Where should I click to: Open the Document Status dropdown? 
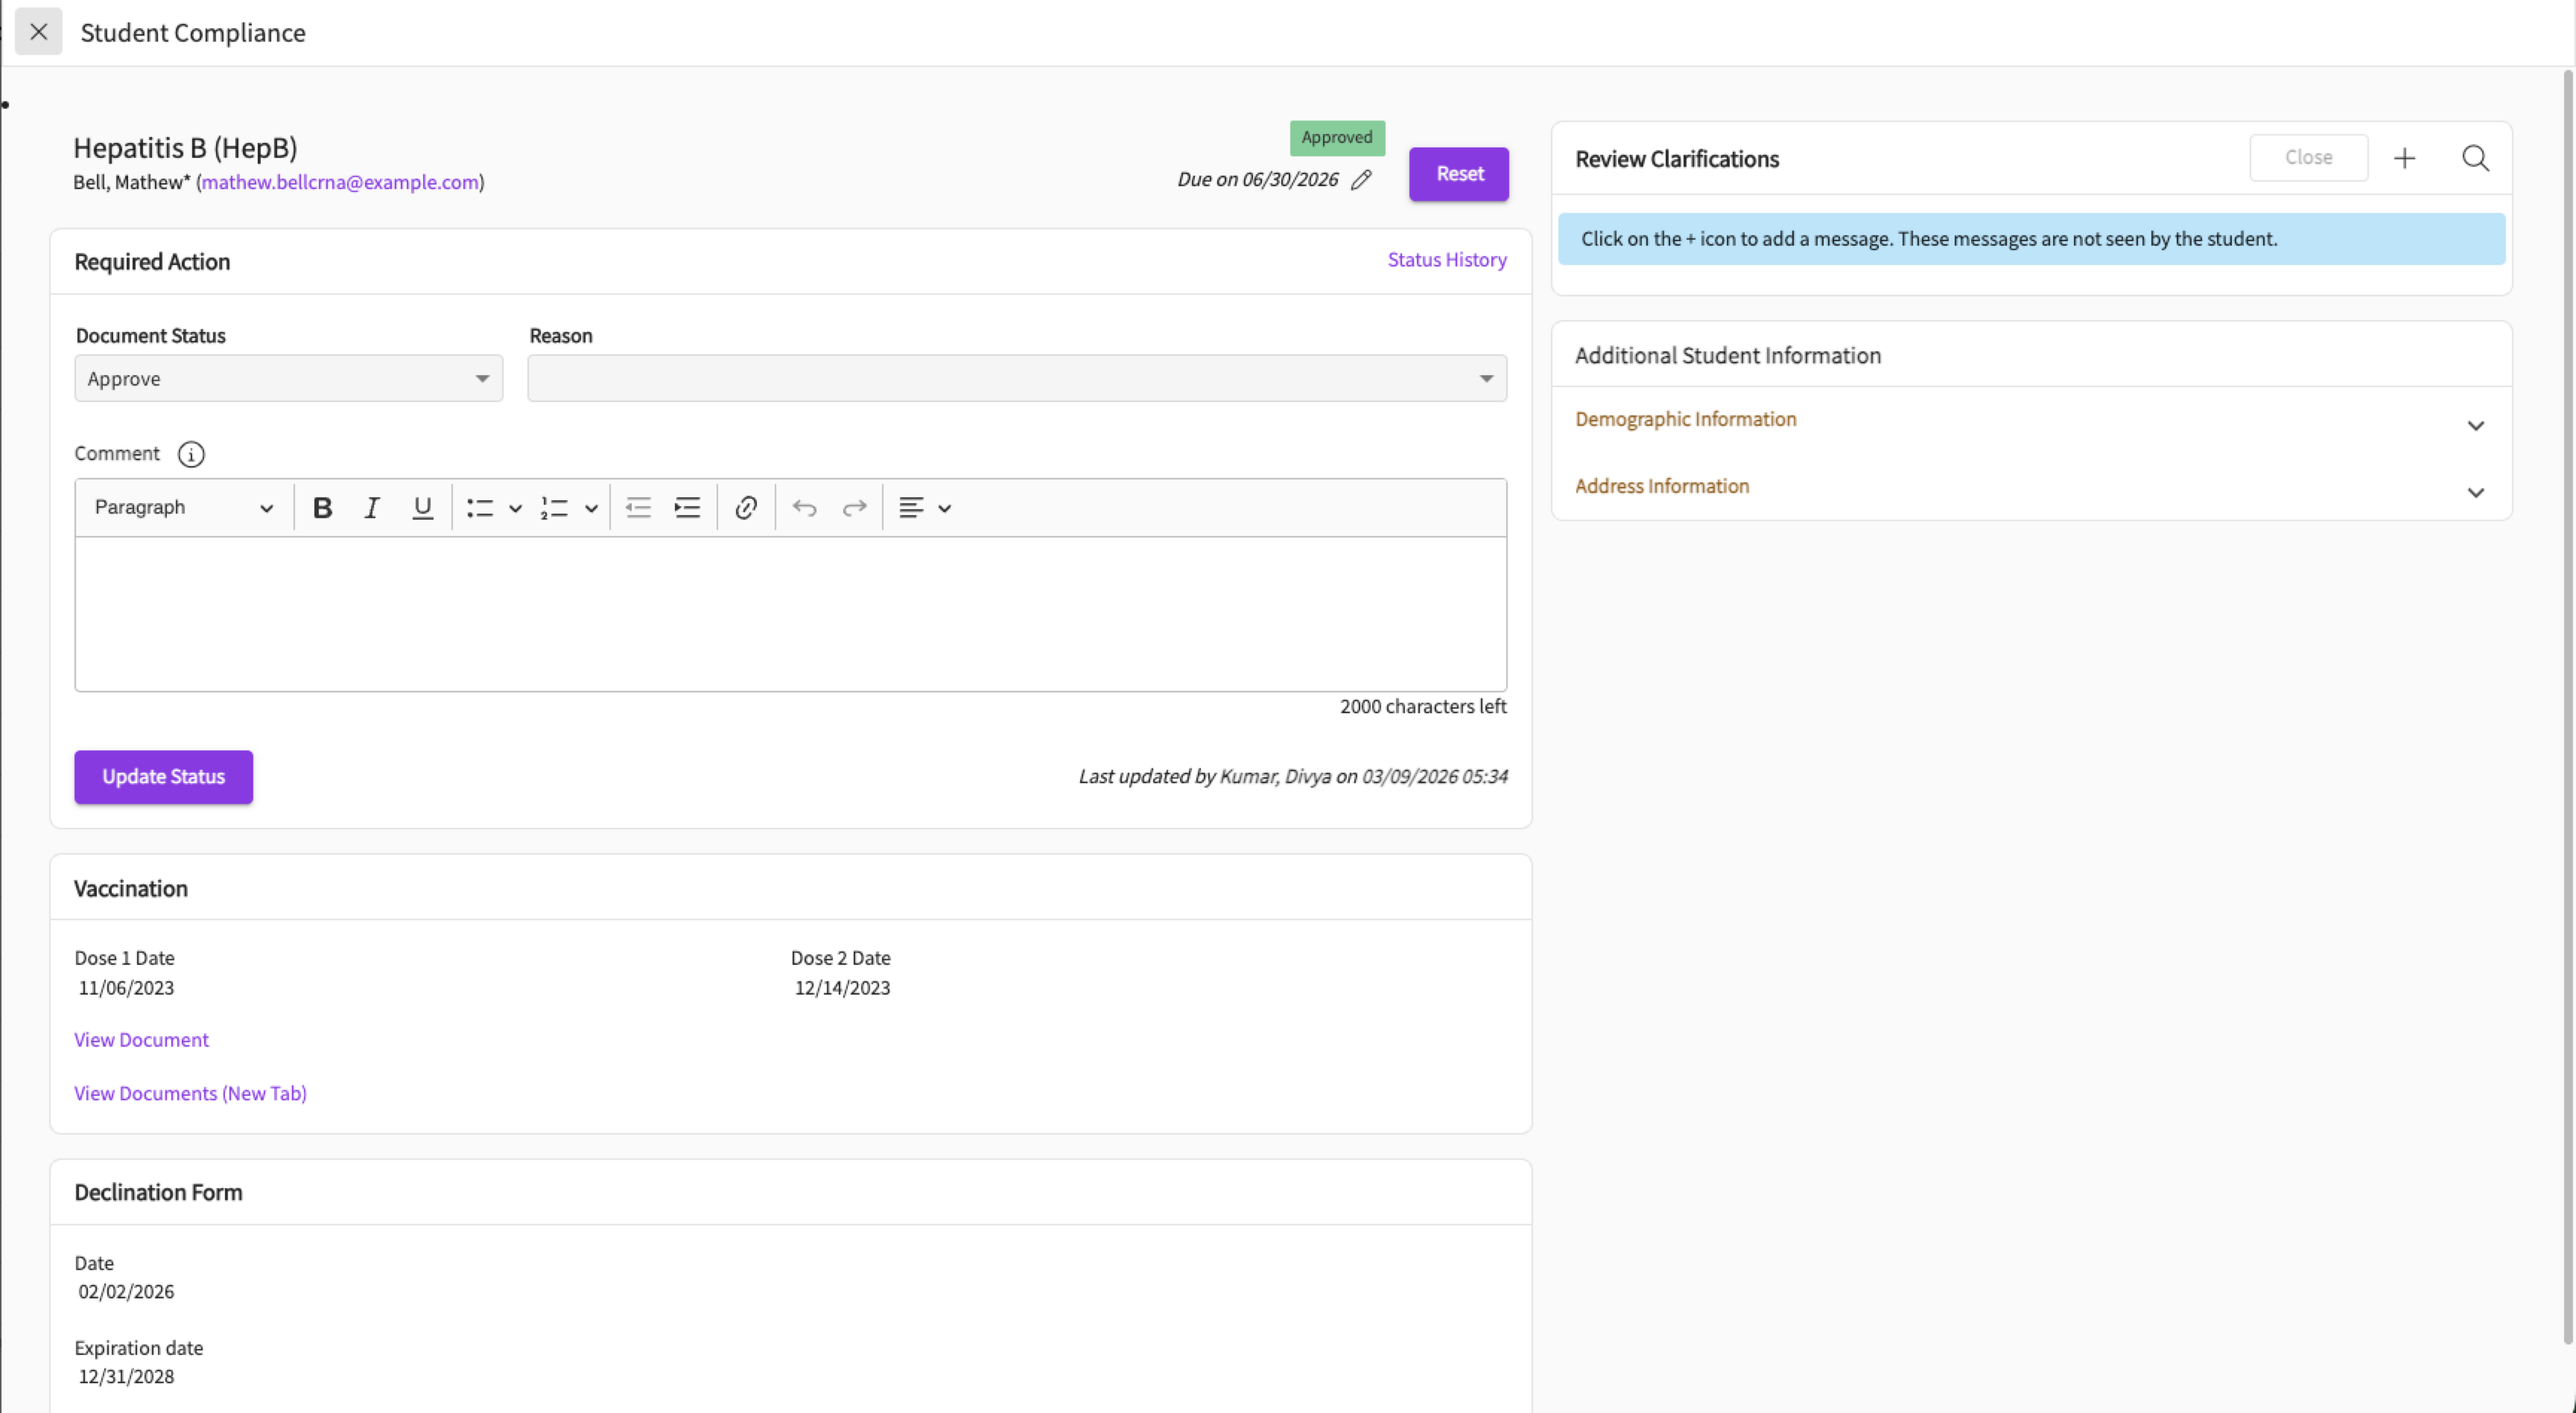coord(288,379)
